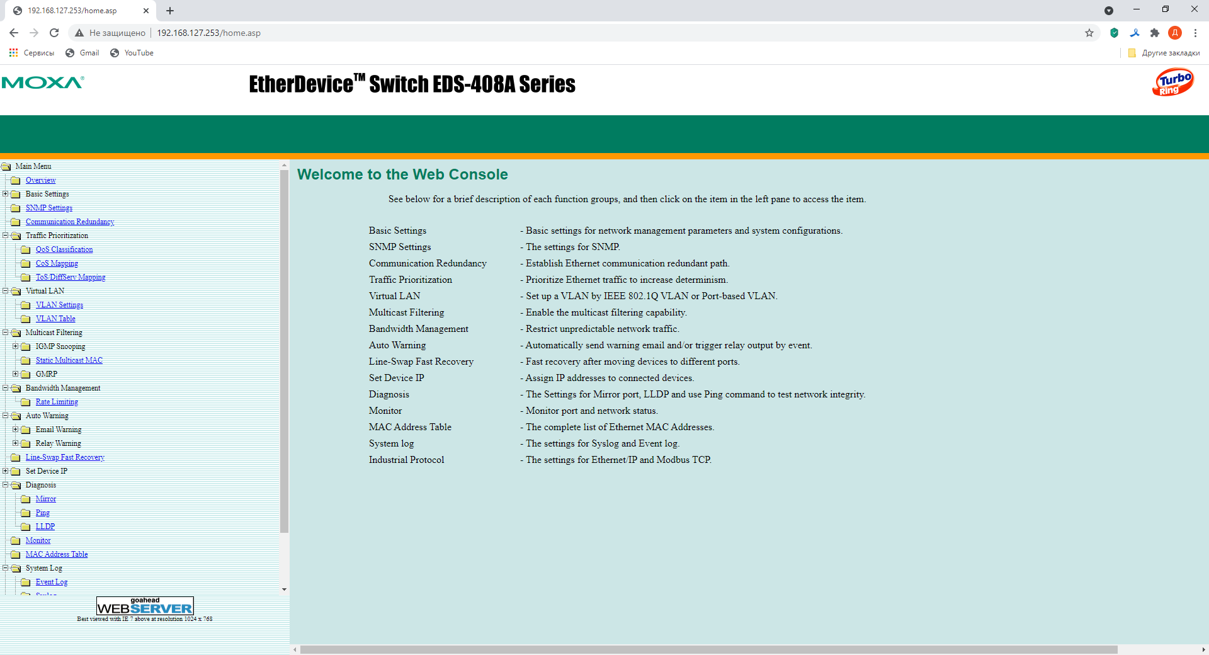This screenshot has width=1209, height=655.
Task: Open the user profile avatar icon
Action: tap(1175, 33)
